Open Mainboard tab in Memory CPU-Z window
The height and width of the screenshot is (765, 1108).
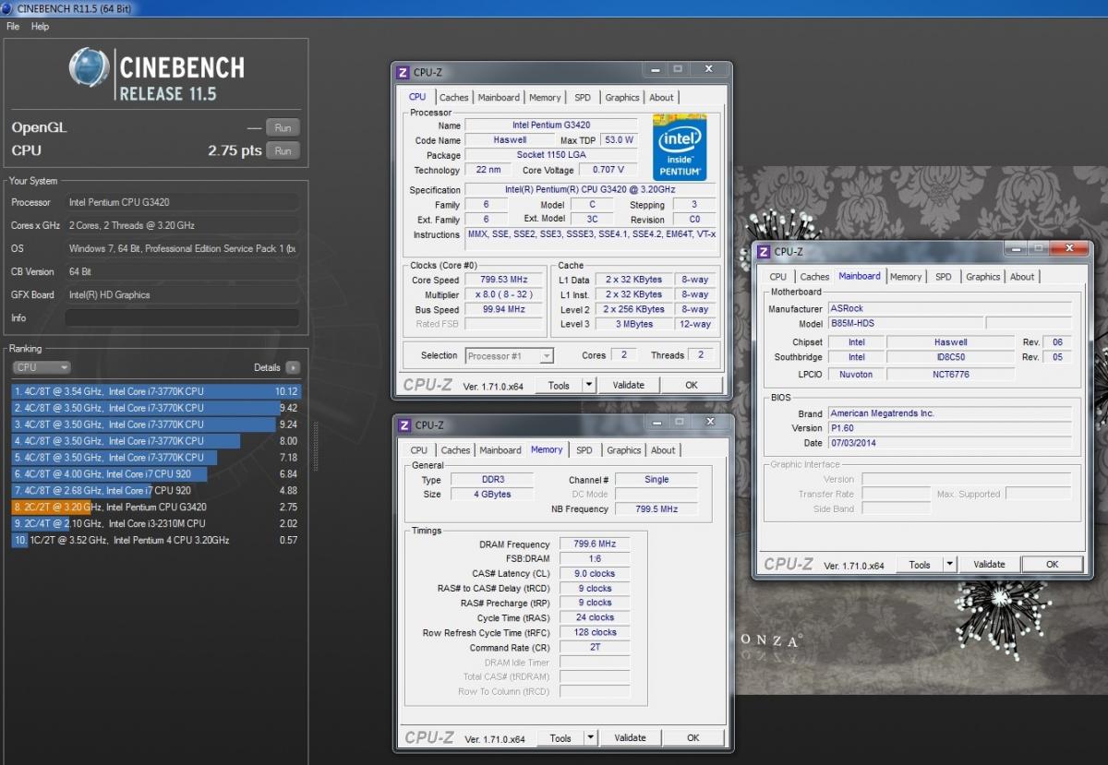[500, 450]
